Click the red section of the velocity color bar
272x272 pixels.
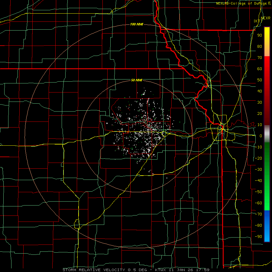point(267,91)
